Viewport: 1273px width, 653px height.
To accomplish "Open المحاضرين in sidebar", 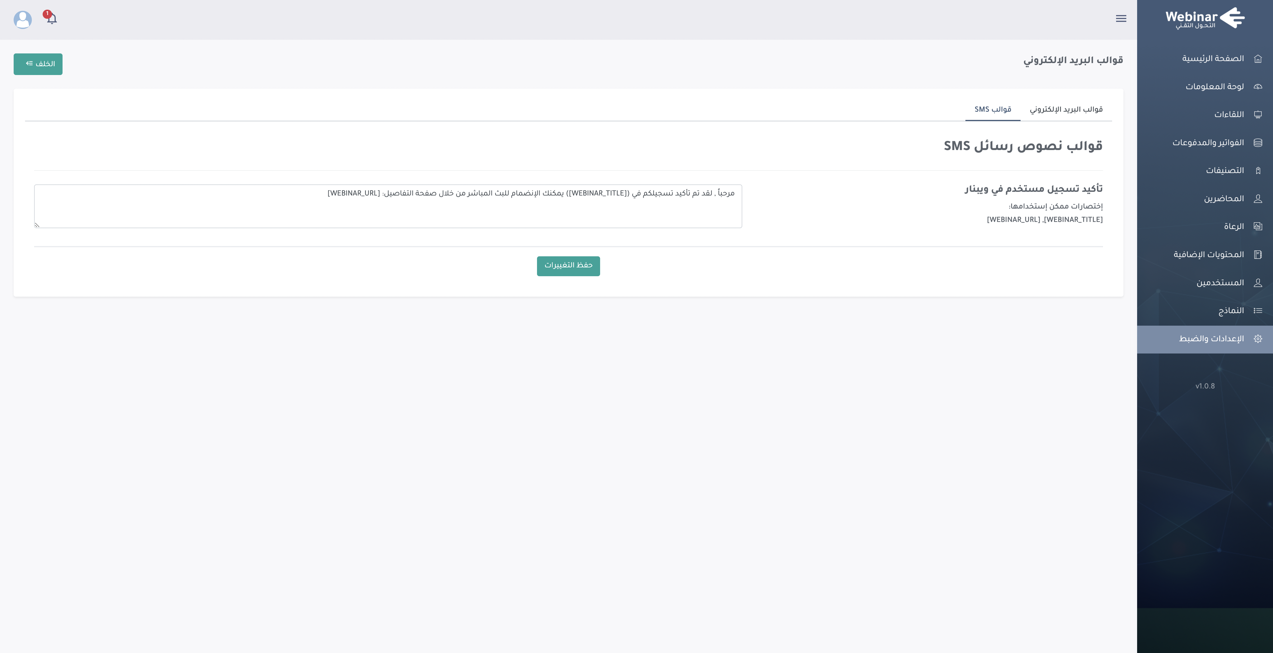I will (1205, 199).
